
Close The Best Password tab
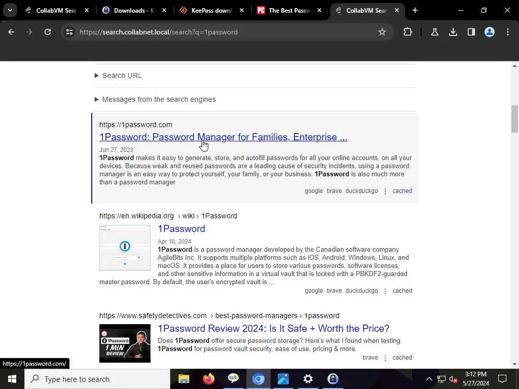pos(319,10)
